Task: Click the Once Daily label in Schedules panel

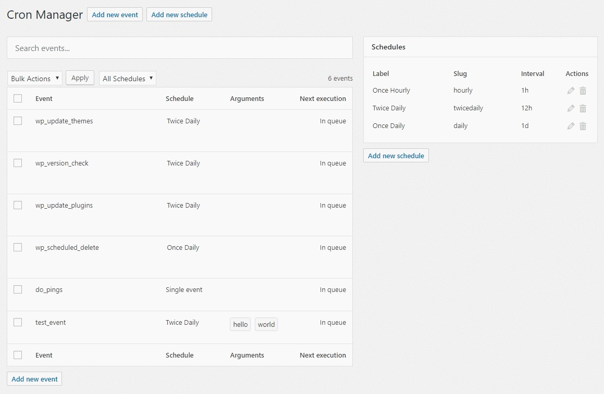Action: (x=389, y=126)
